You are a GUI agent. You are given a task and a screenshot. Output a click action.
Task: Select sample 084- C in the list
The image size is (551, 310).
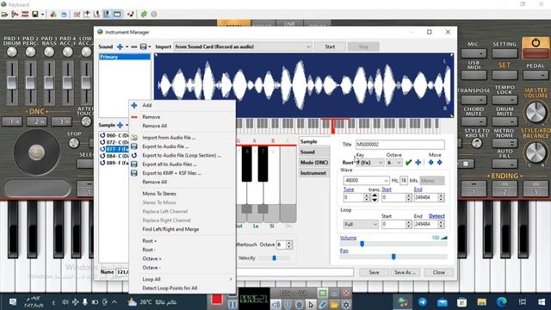coord(115,156)
